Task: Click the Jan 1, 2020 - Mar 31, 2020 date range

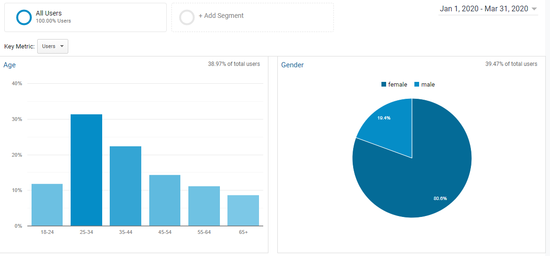Action: [484, 9]
